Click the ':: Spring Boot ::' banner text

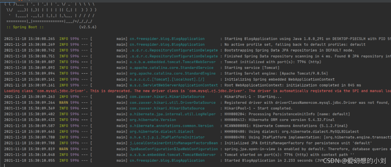point(25,27)
